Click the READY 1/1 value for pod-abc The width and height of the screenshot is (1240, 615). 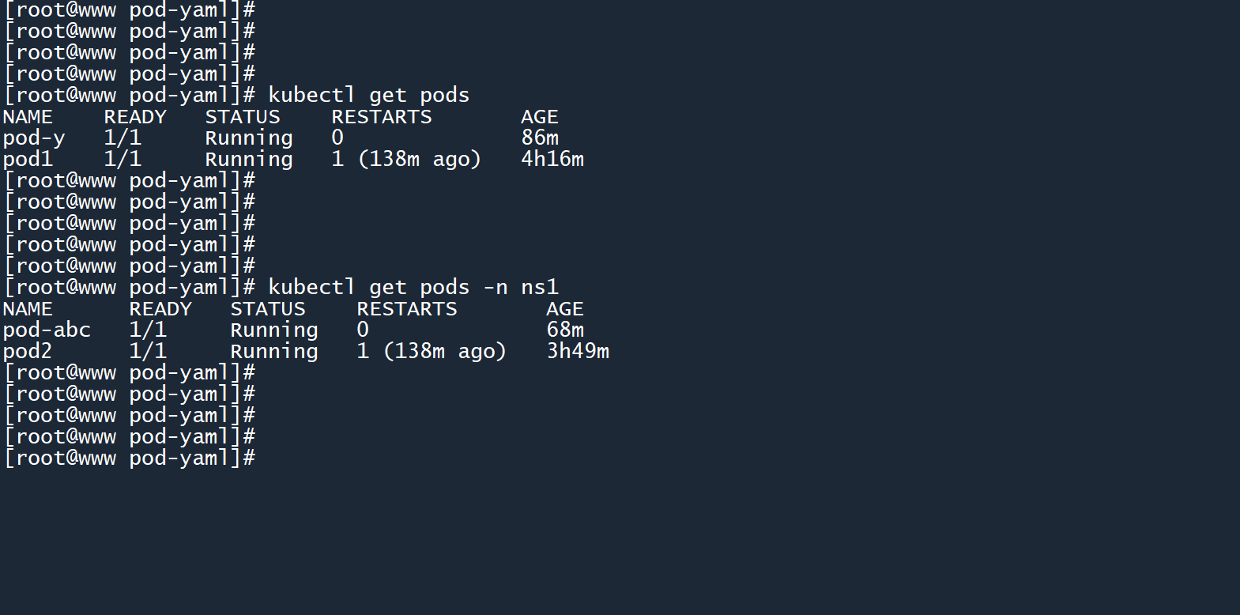click(x=148, y=330)
